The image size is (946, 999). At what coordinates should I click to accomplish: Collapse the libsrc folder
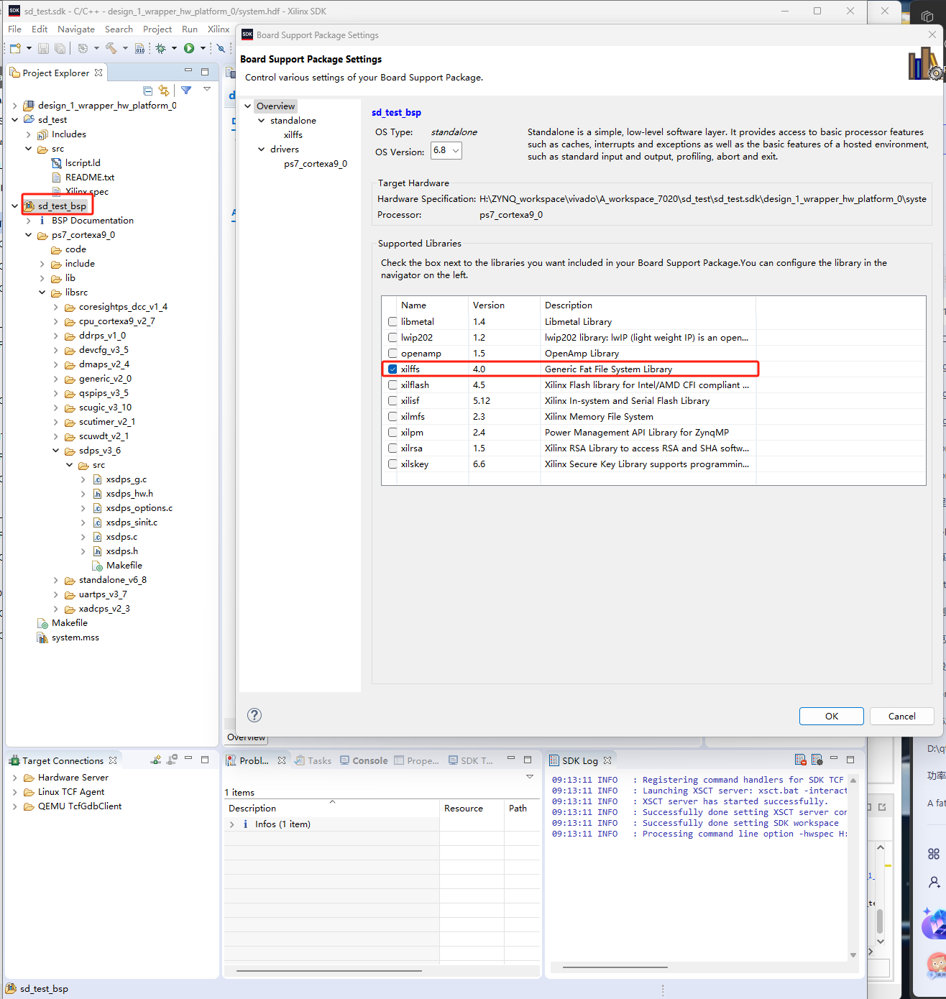pos(42,293)
